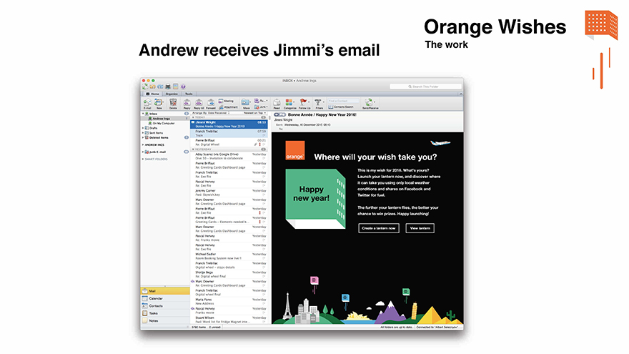This screenshot has height=354, width=629.
Task: Switch to the Home ribbon tab
Action: tap(153, 94)
